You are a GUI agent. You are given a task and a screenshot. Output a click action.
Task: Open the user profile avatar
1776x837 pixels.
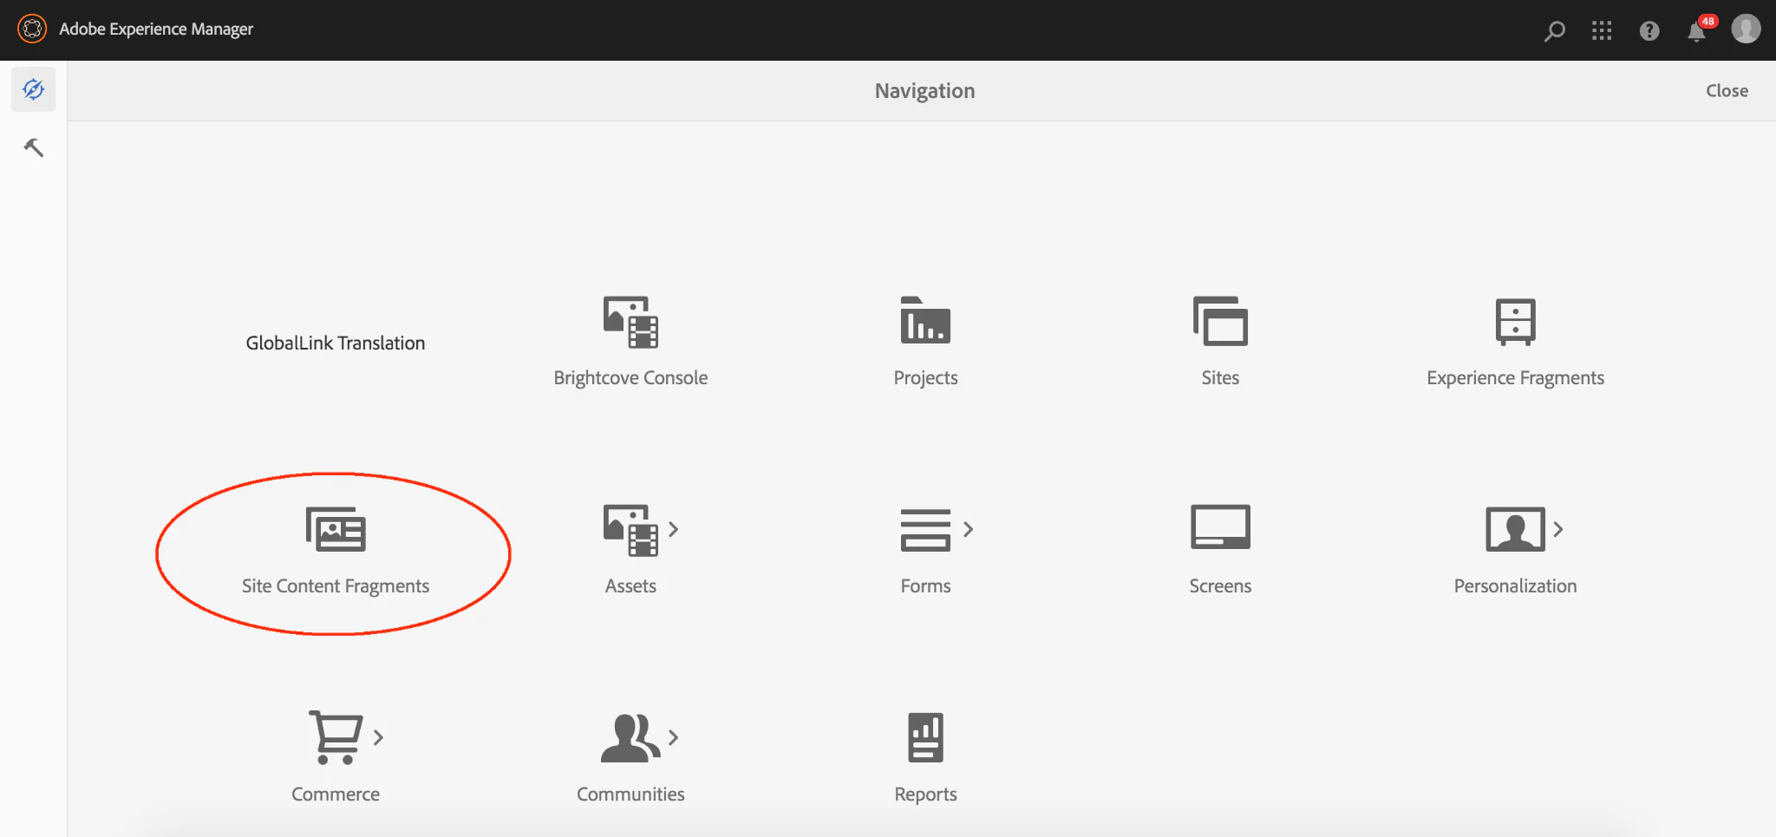pos(1746,29)
